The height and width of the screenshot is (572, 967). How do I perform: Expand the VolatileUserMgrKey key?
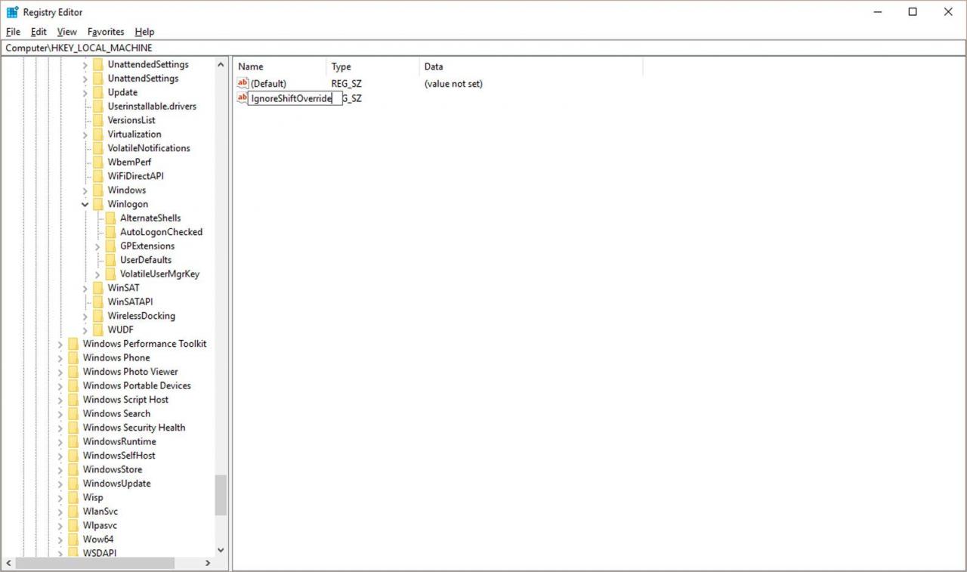point(97,274)
